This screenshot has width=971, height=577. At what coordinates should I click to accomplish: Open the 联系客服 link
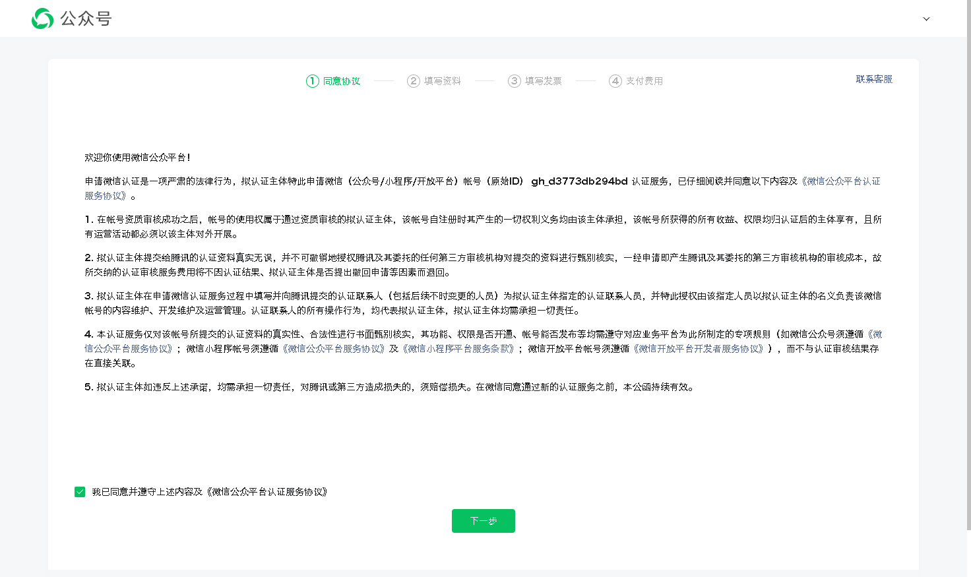pyautogui.click(x=874, y=79)
